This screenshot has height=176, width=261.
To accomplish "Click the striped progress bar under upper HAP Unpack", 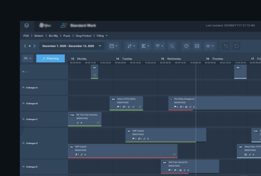I will (x=161, y=142).
